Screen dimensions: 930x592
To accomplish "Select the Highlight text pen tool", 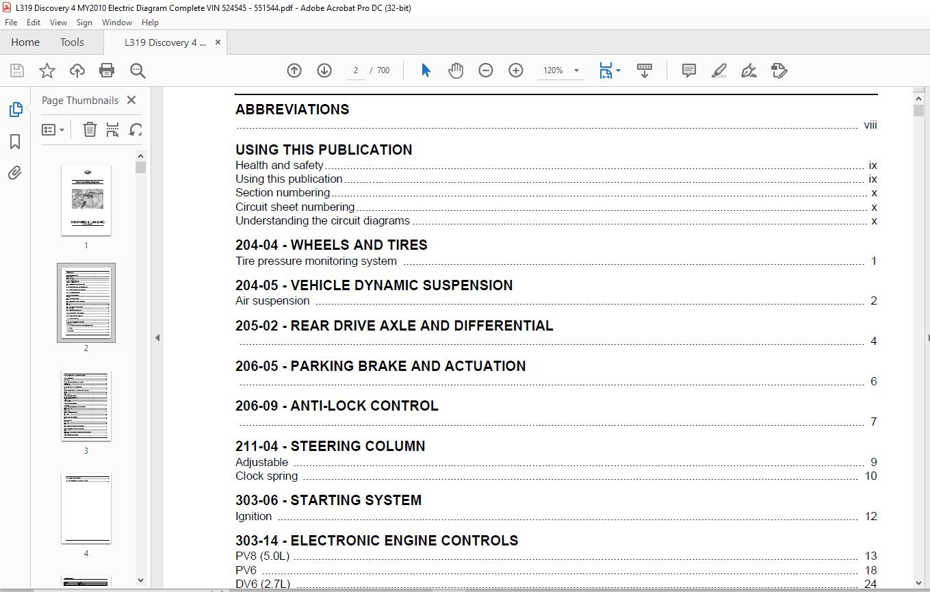I will pos(719,70).
